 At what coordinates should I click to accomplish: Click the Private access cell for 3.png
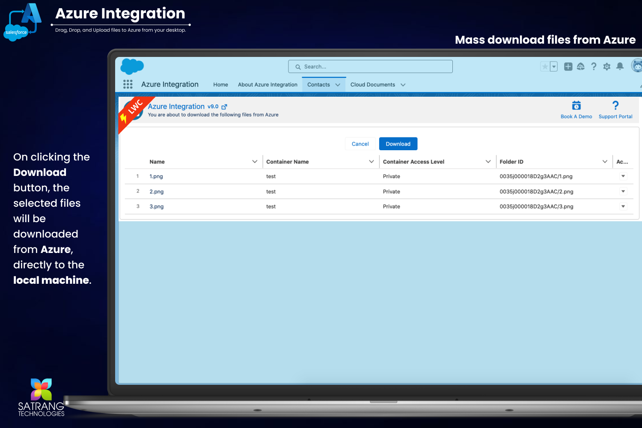tap(392, 206)
